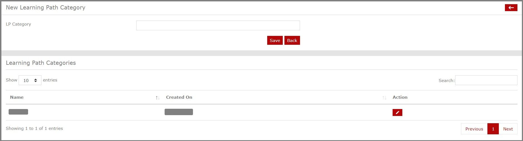
Task: Click the red Back button beside Save
Action: point(292,40)
